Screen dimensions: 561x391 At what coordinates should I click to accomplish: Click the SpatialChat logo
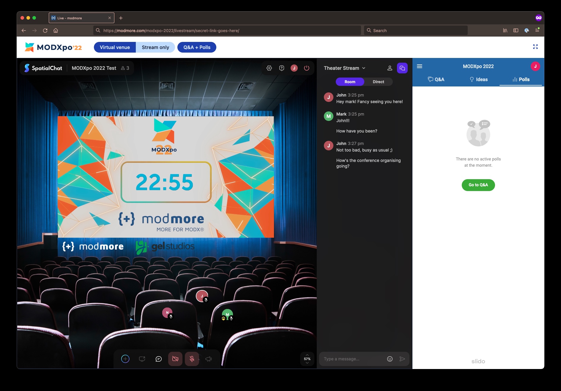tap(43, 68)
